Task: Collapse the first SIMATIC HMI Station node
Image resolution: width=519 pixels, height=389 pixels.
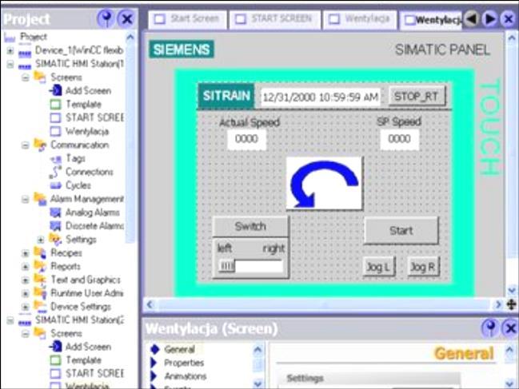Action: point(10,64)
